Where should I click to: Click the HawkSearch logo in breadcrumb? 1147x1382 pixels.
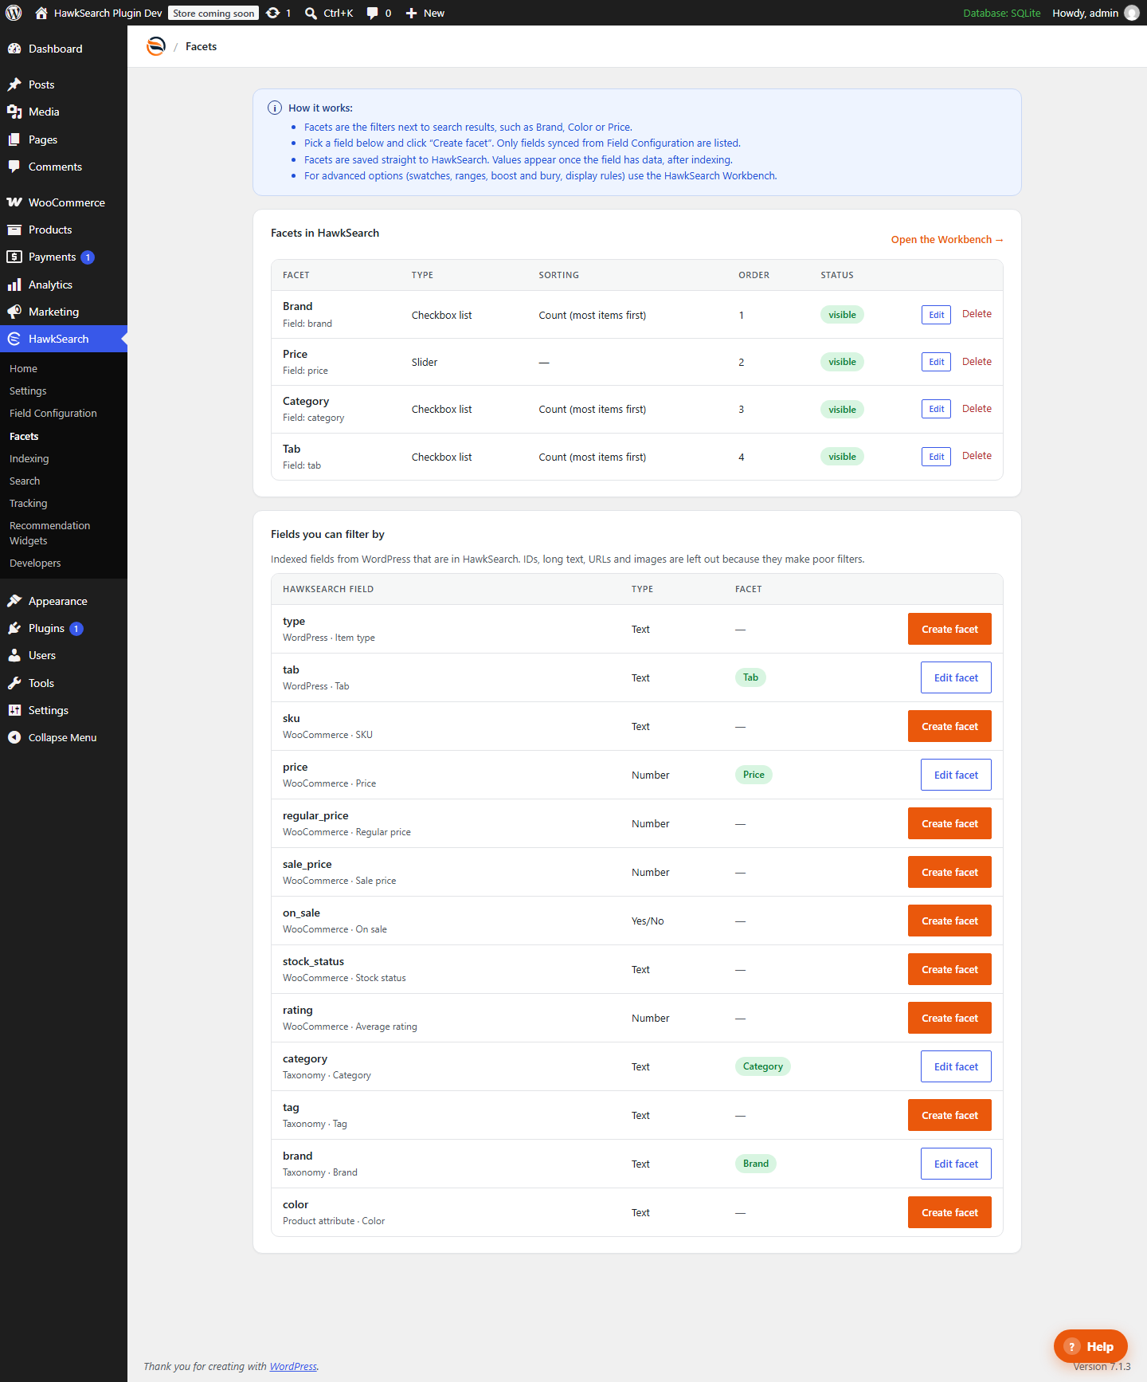[x=156, y=46]
